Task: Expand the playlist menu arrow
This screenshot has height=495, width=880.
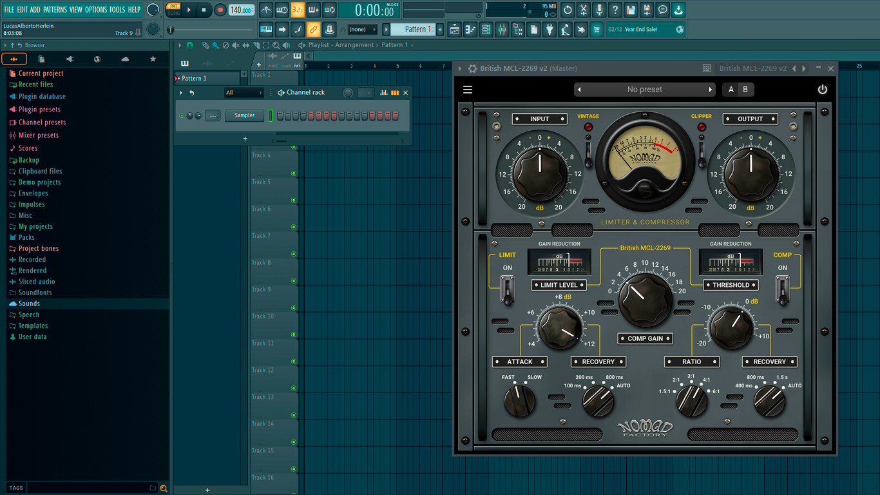Action: [180, 45]
